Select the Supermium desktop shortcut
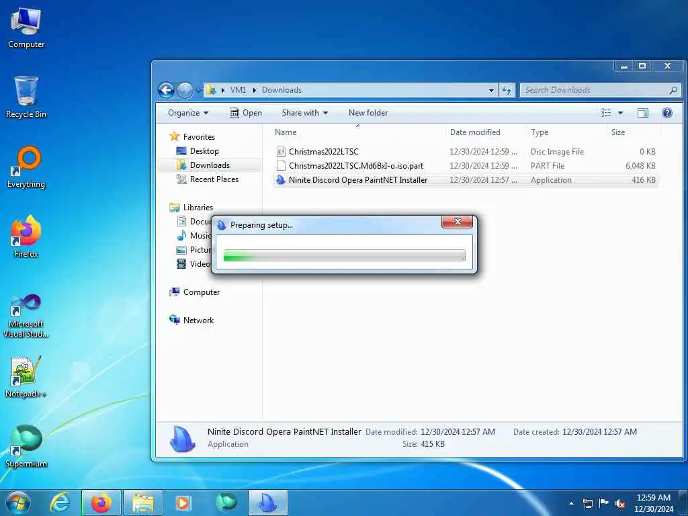The height and width of the screenshot is (516, 688). tap(26, 447)
